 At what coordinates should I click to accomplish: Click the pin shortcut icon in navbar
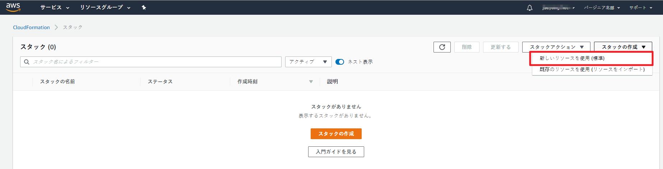pyautogui.click(x=144, y=8)
